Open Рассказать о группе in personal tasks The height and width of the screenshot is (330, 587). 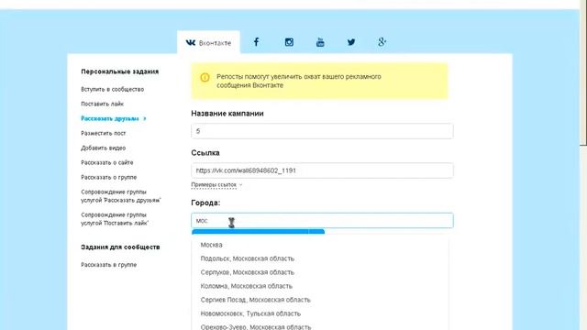tap(108, 177)
